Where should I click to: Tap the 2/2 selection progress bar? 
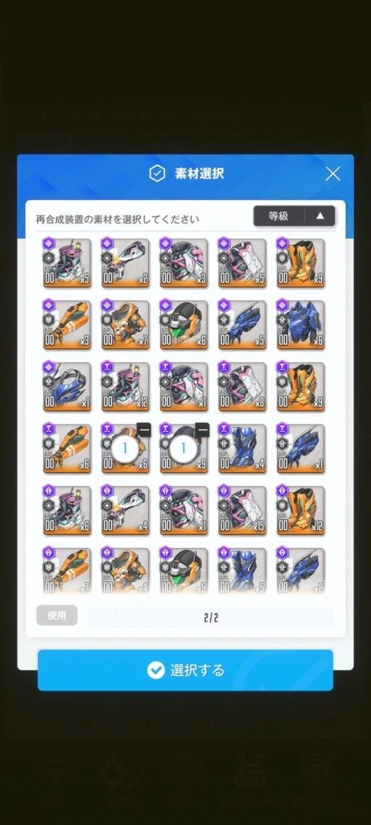211,618
